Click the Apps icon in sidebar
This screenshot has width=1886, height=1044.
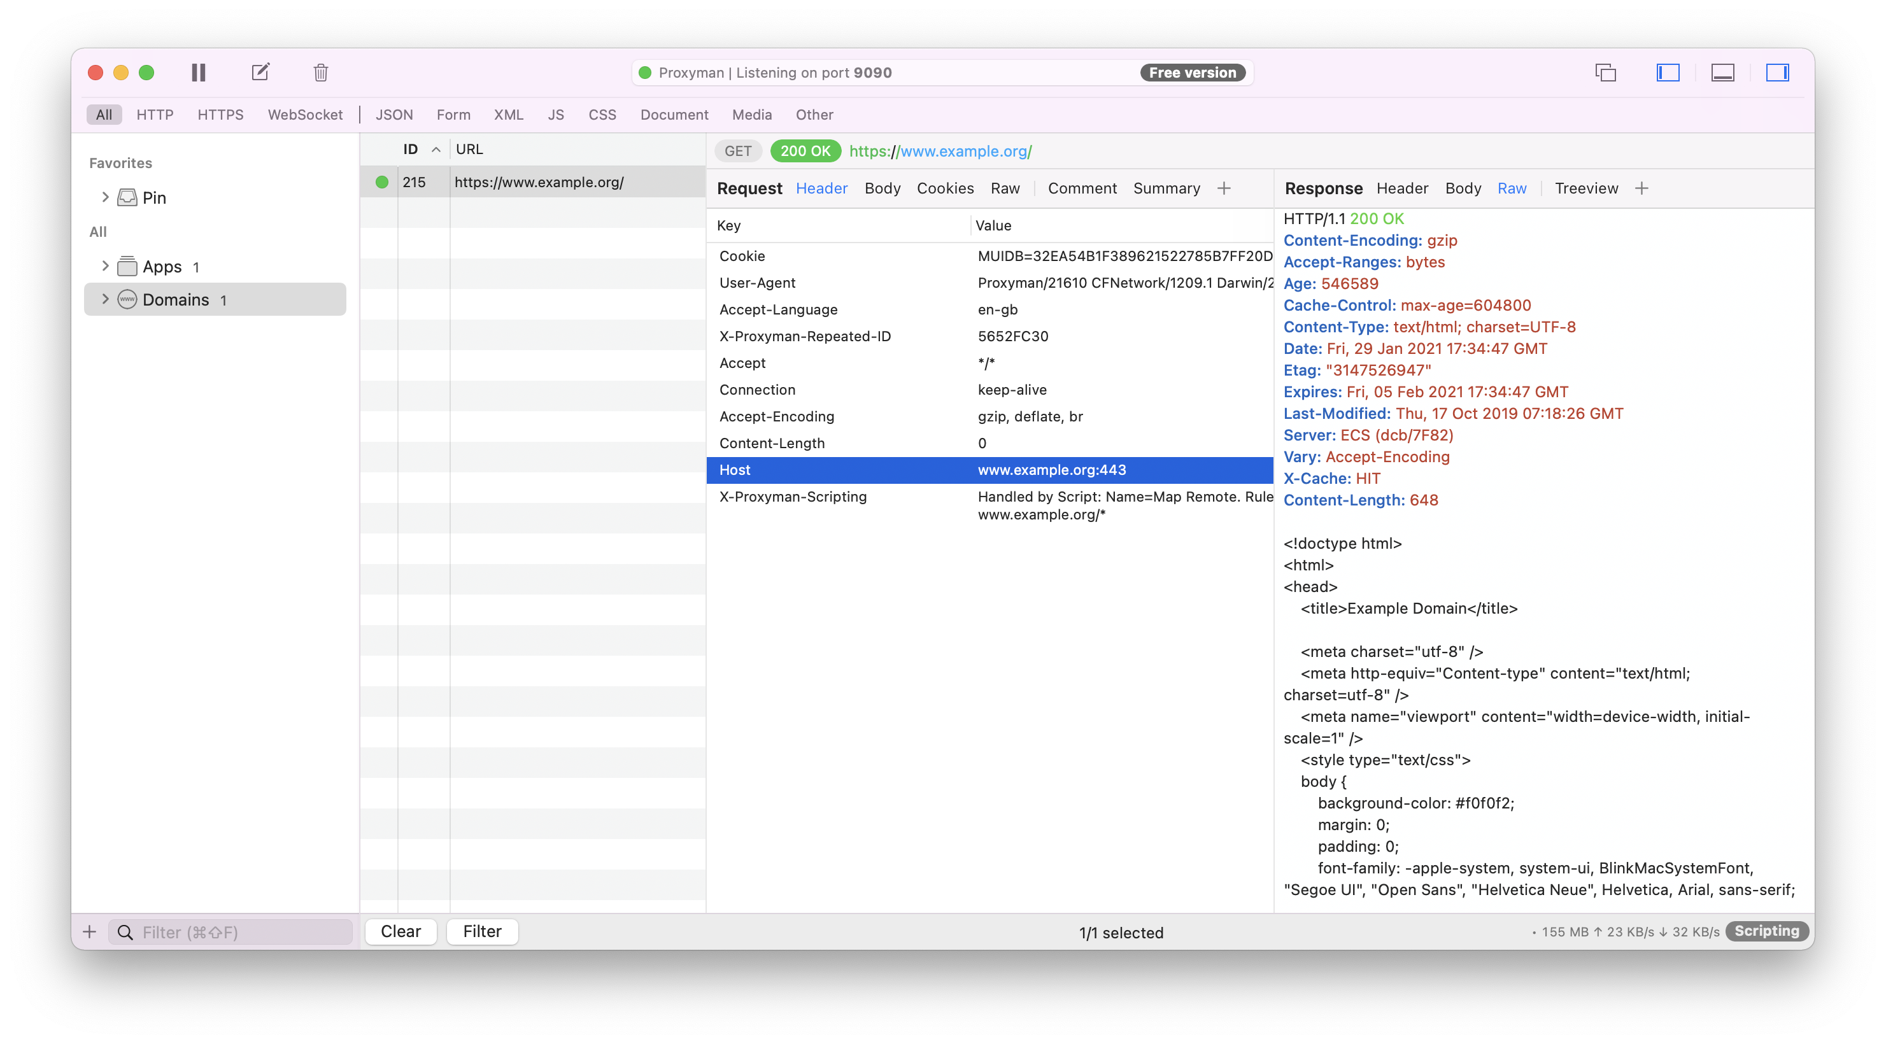click(x=127, y=265)
